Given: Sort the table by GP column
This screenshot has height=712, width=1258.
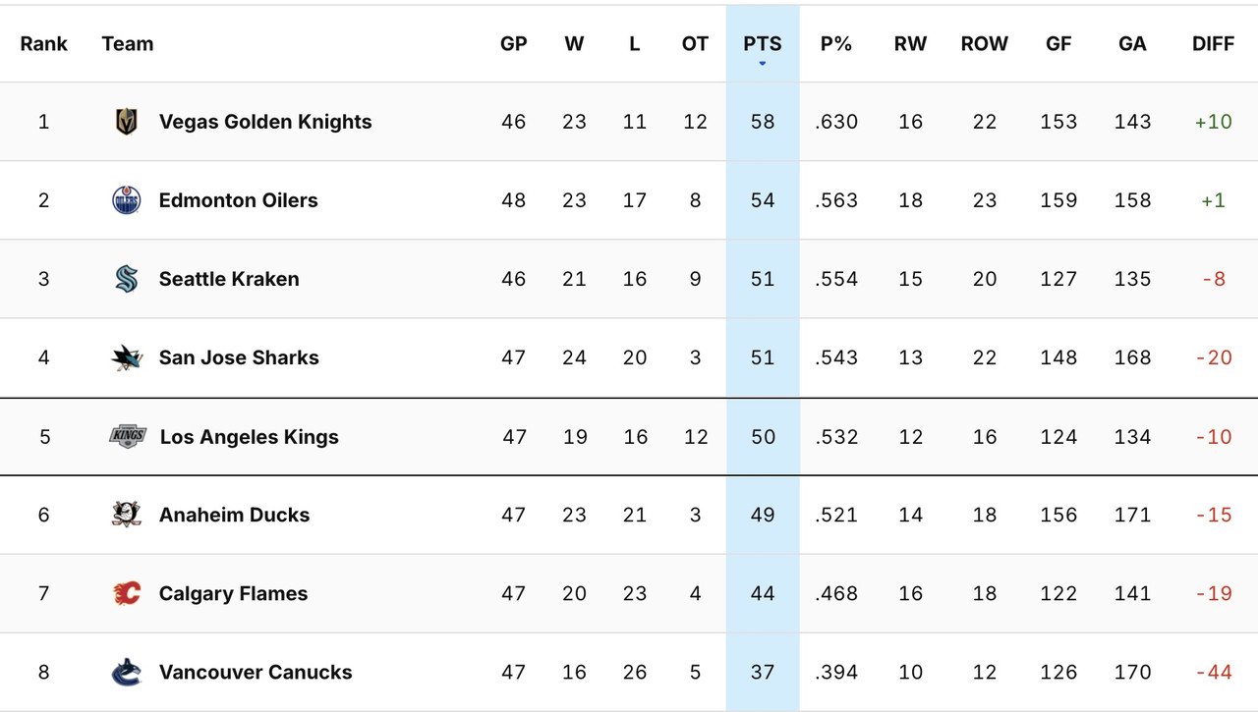Looking at the screenshot, I should (514, 43).
